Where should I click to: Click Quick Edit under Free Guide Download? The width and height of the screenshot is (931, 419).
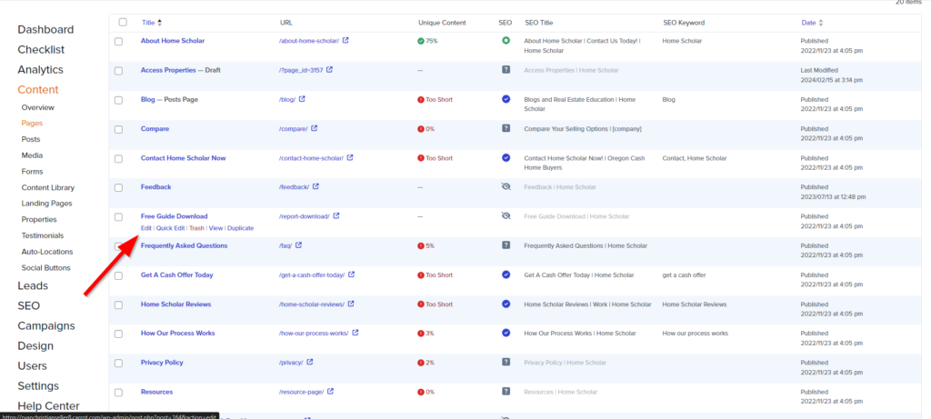pos(170,228)
